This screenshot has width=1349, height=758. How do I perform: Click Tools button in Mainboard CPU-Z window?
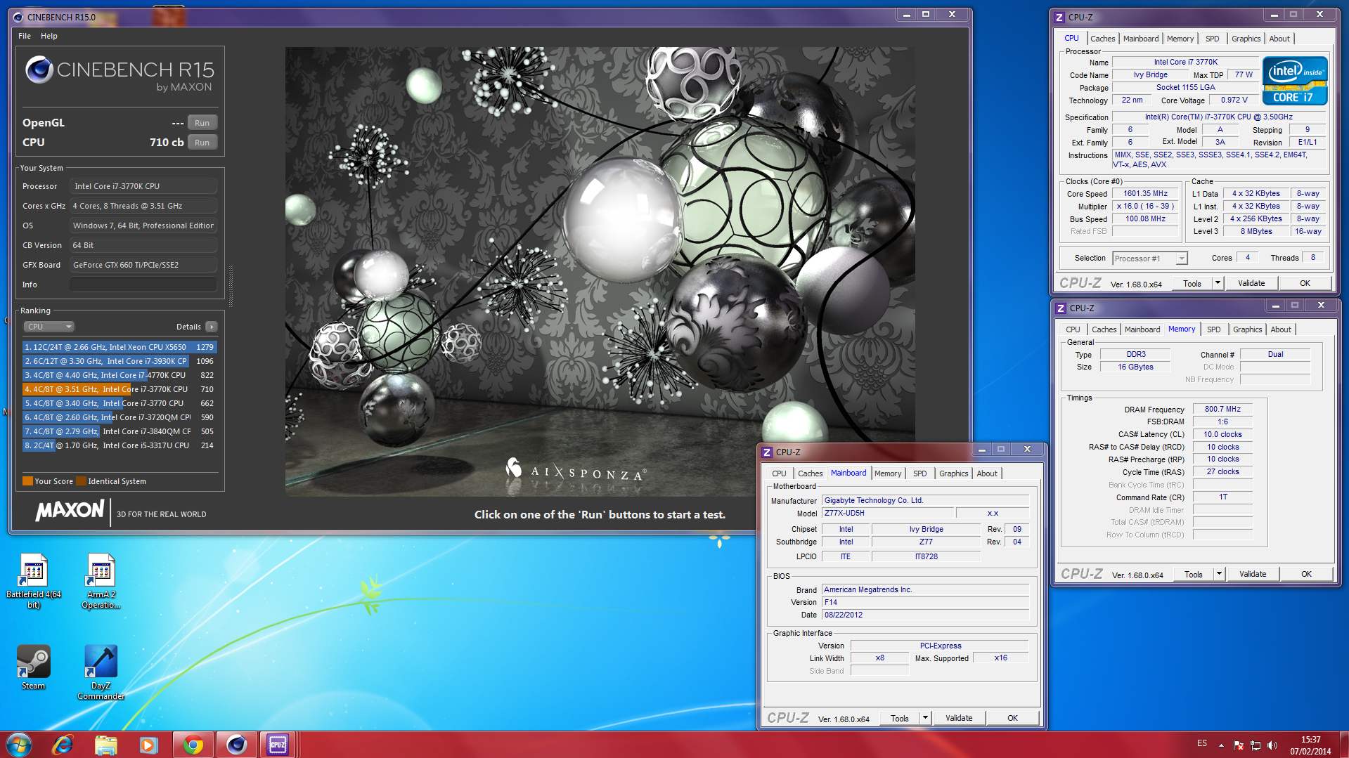coord(900,718)
